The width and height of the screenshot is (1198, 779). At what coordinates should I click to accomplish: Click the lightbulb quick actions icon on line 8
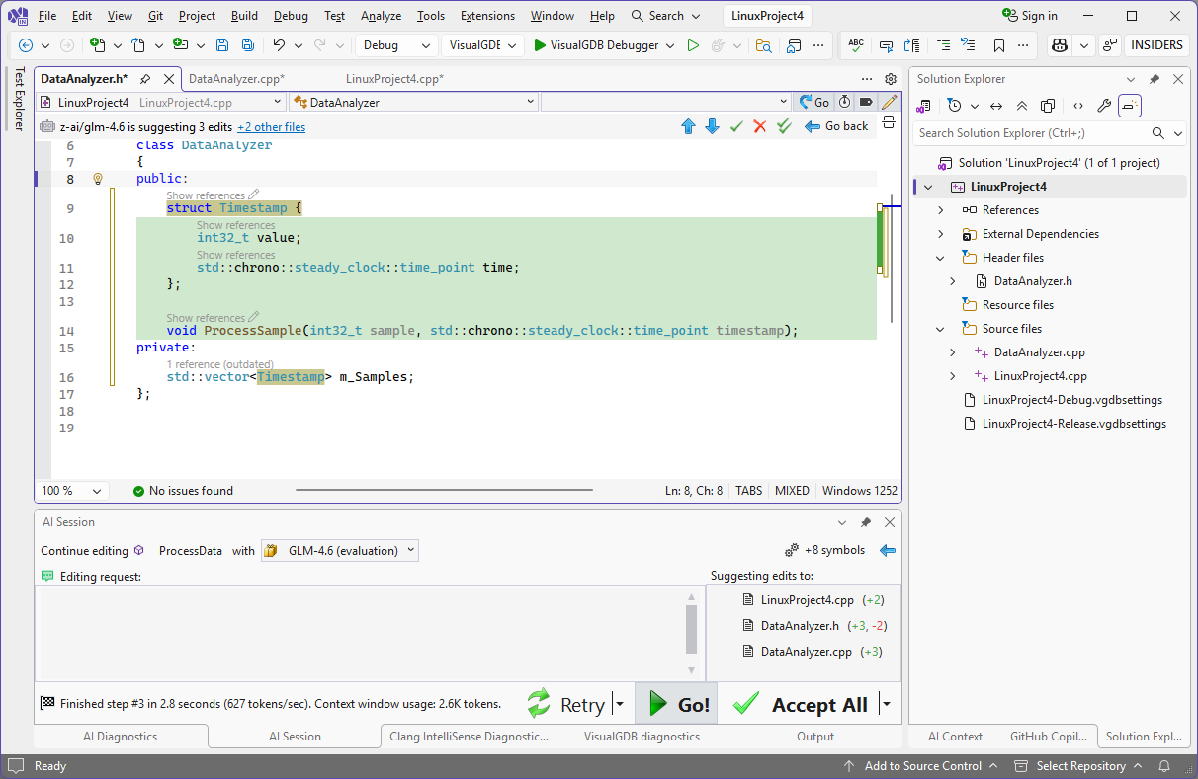pos(98,179)
